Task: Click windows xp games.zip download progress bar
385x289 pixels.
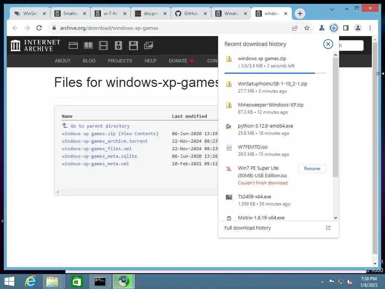Action: (x=275, y=73)
